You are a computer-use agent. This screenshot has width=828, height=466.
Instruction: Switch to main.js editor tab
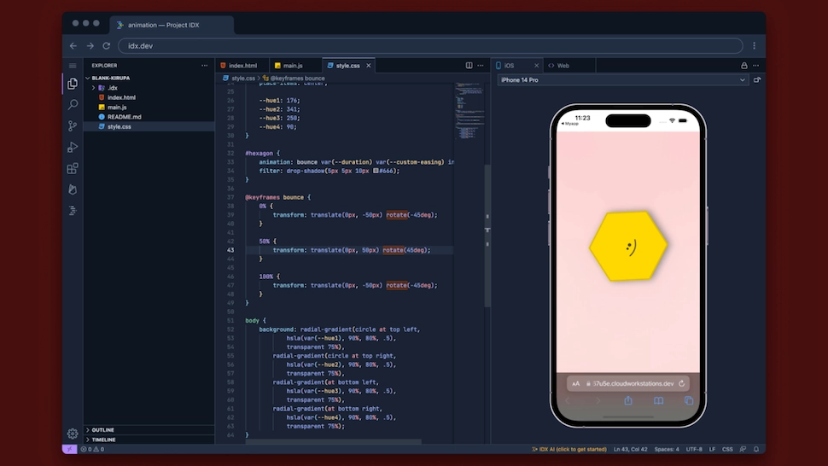293,66
